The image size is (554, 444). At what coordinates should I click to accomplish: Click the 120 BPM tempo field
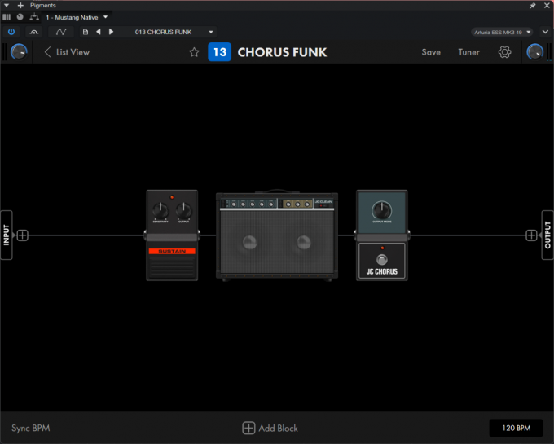coord(516,428)
